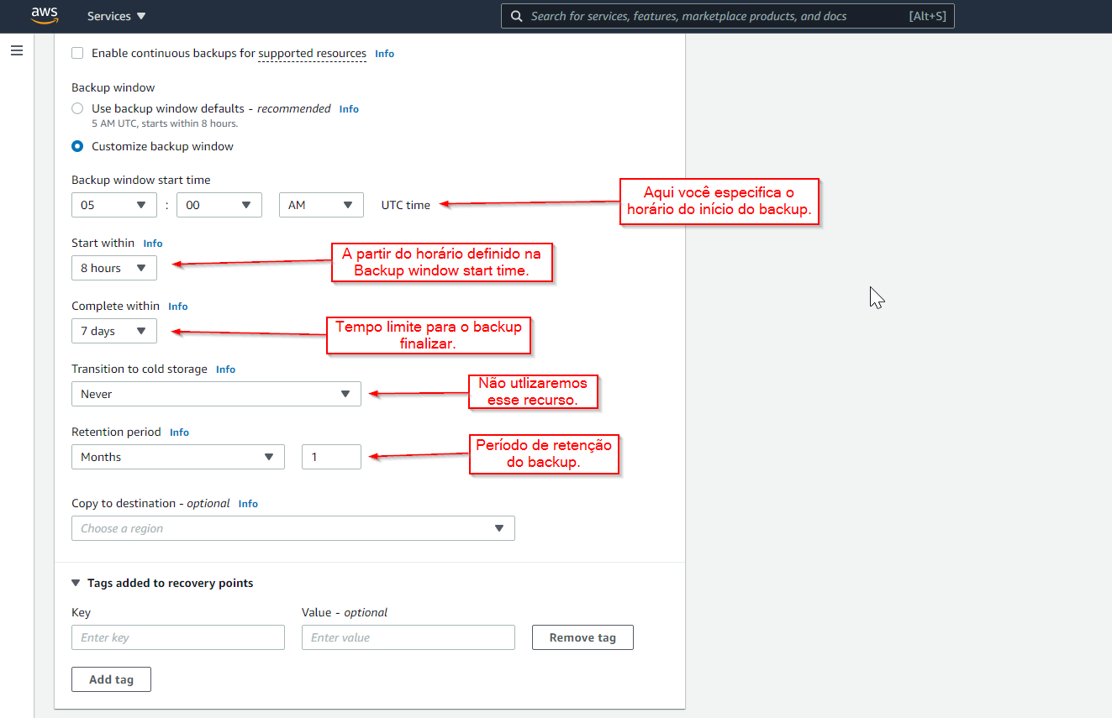
Task: Click the Remove tag button
Action: coord(582,637)
